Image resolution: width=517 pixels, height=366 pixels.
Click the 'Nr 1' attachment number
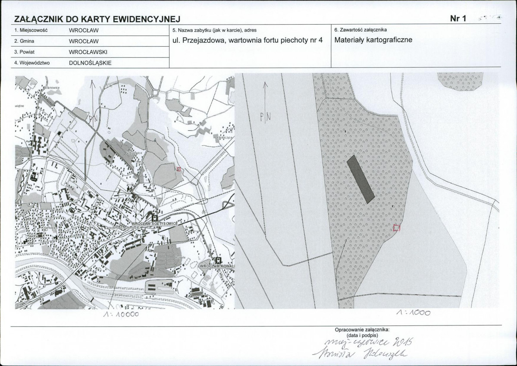click(x=458, y=18)
